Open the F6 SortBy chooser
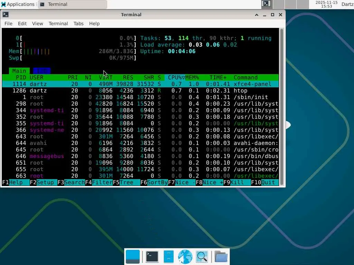Image resolution: width=354 pixels, height=265 pixels. click(x=154, y=182)
